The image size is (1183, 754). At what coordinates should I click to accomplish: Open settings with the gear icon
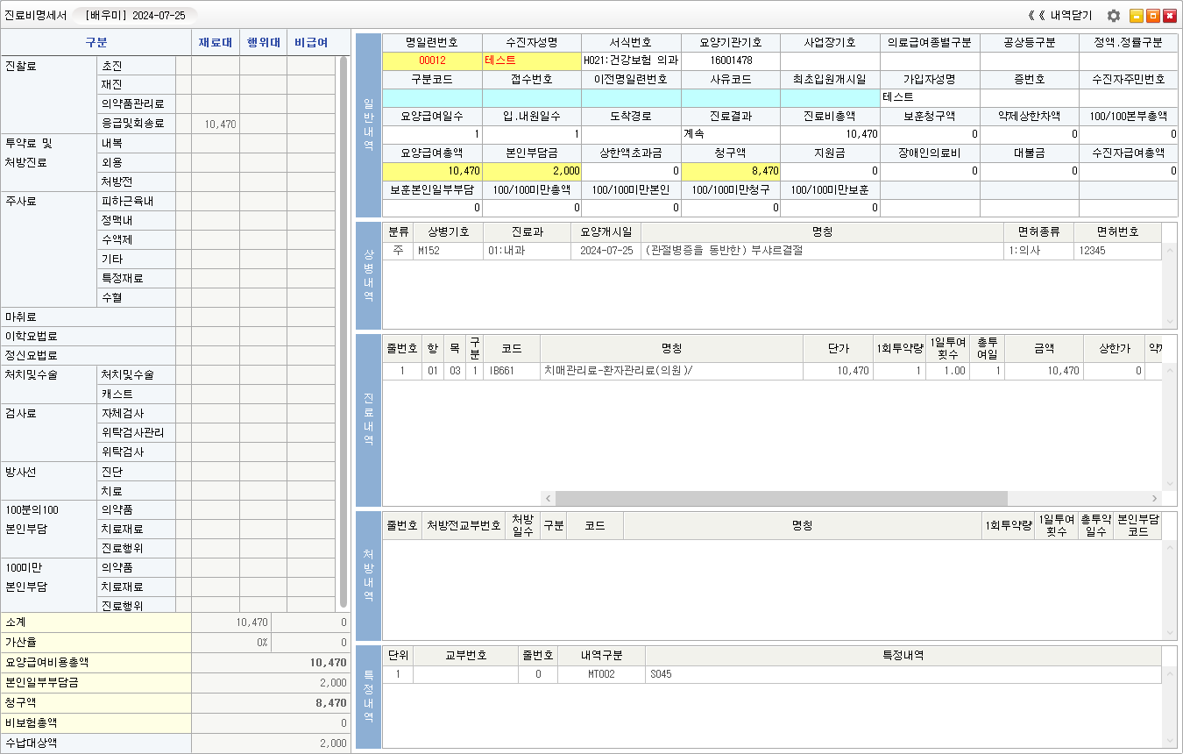[1114, 16]
